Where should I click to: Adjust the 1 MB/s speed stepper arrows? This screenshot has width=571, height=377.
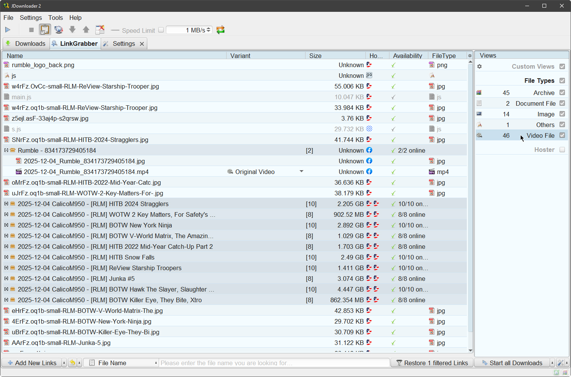click(209, 30)
